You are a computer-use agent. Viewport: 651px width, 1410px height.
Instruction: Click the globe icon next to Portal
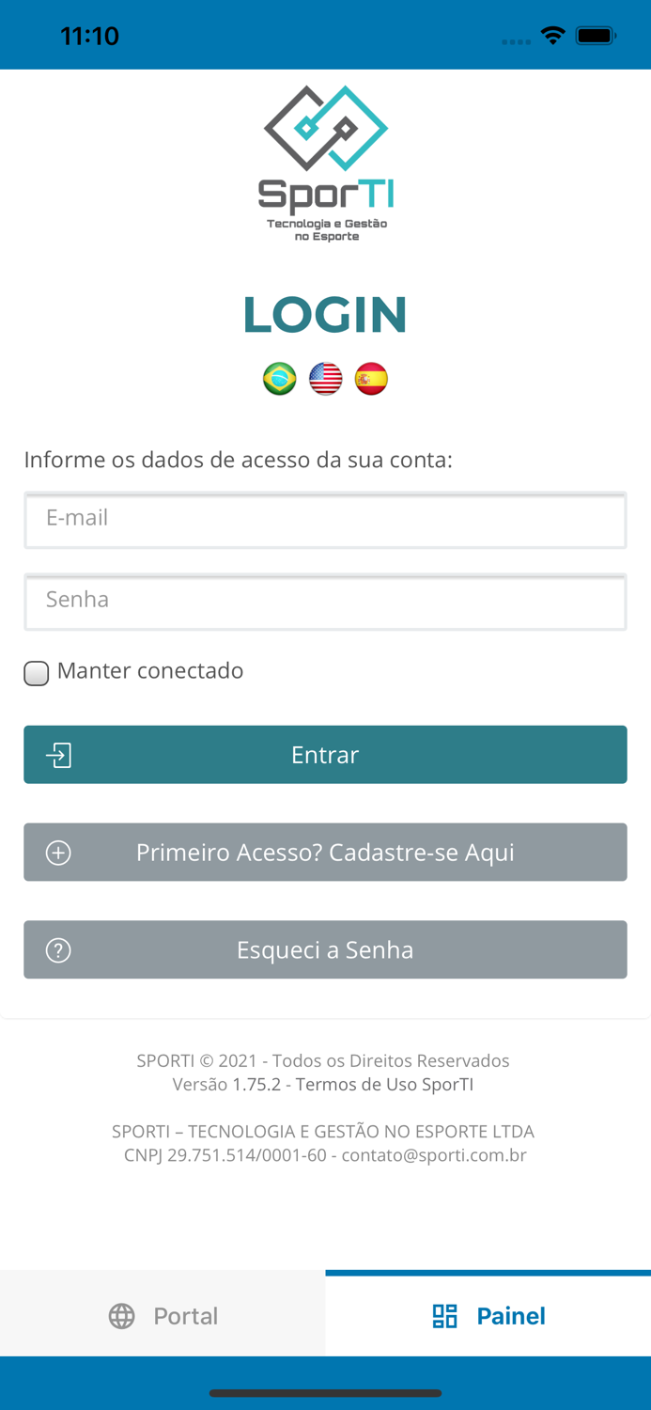click(121, 1316)
